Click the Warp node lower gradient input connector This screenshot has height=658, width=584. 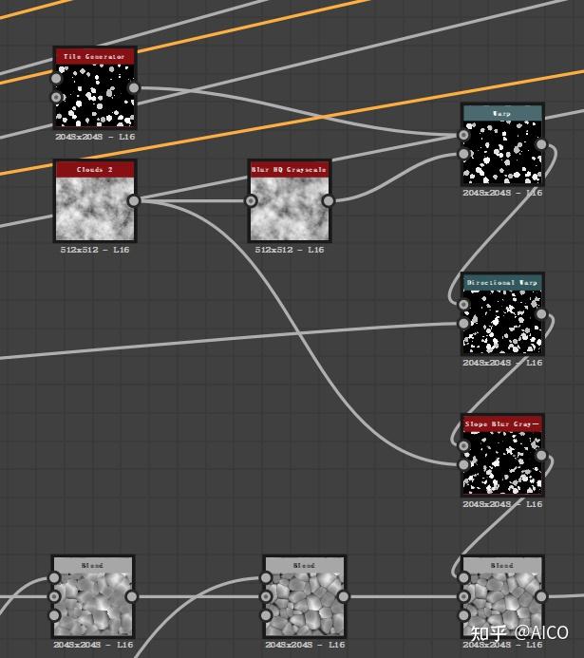[463, 154]
